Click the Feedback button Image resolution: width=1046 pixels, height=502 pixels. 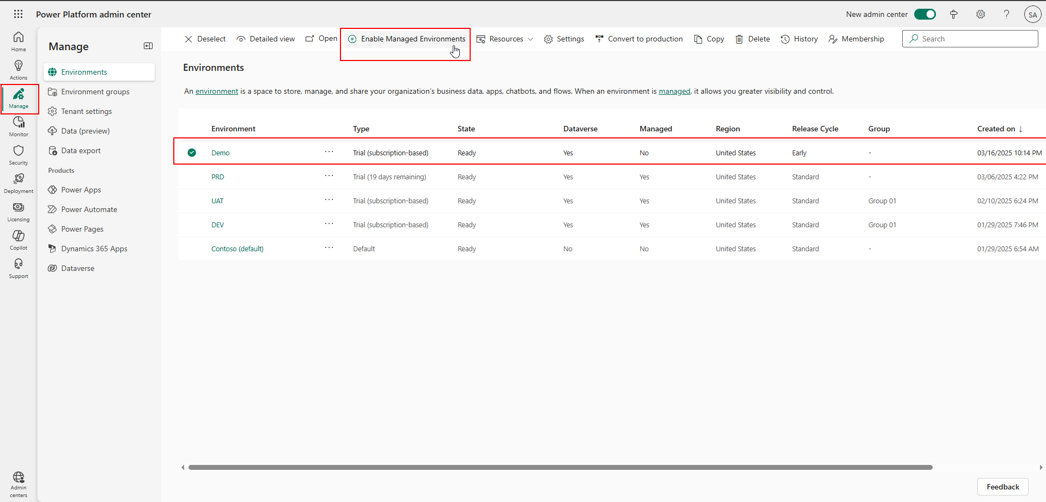coord(1003,487)
